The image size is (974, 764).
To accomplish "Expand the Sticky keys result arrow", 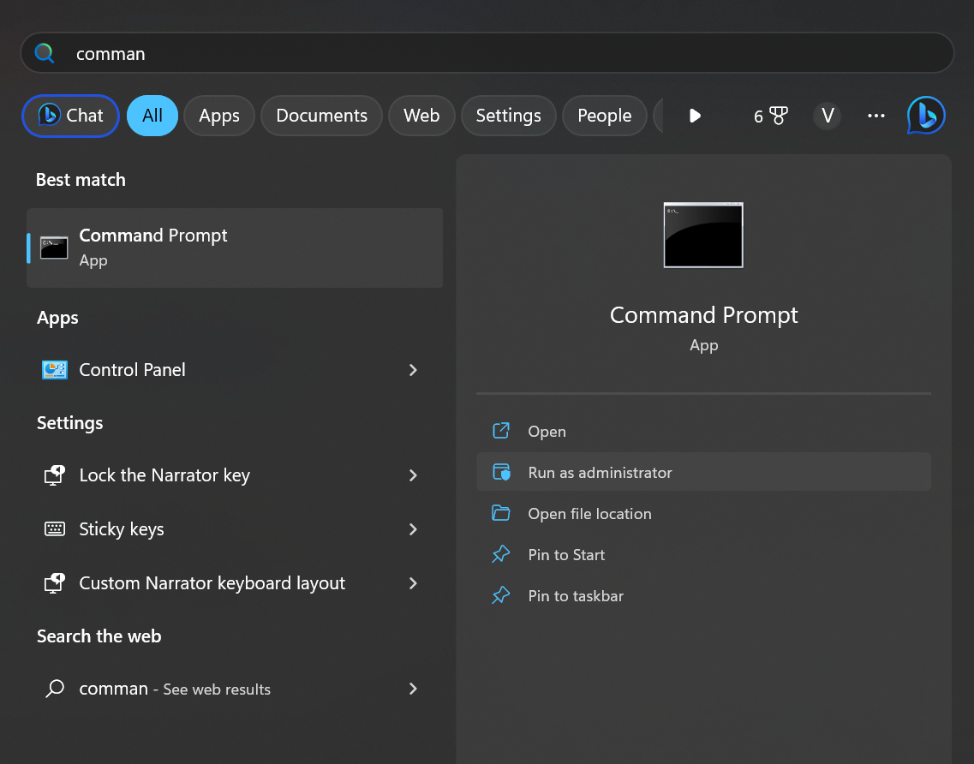I will pyautogui.click(x=413, y=529).
